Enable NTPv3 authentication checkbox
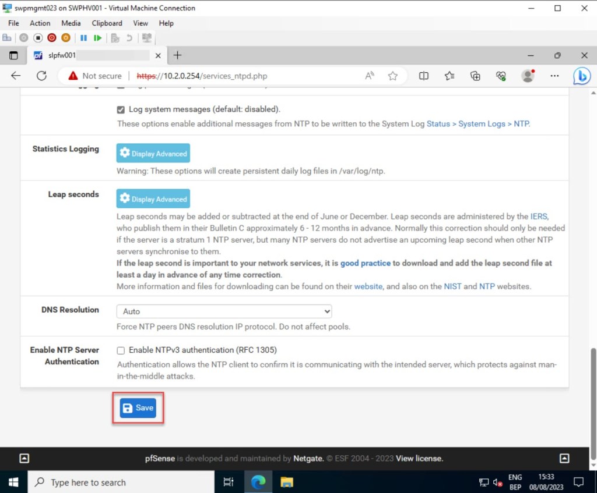597x493 pixels. click(x=121, y=350)
